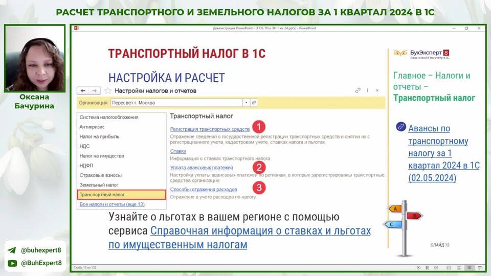Viewport: 491px width, 276px height.
Task: Minimize the PowerPoint window
Action: pos(454,28)
